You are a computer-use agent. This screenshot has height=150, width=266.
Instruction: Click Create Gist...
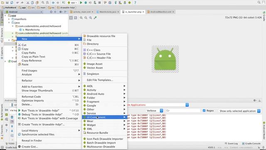(49, 147)
